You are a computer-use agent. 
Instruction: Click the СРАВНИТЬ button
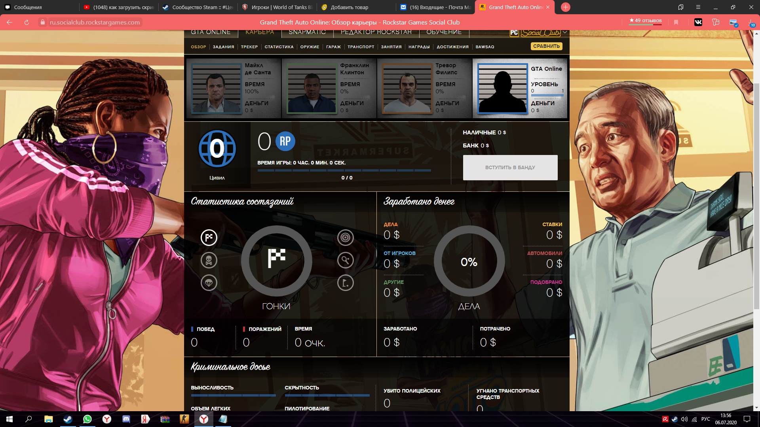coord(546,46)
